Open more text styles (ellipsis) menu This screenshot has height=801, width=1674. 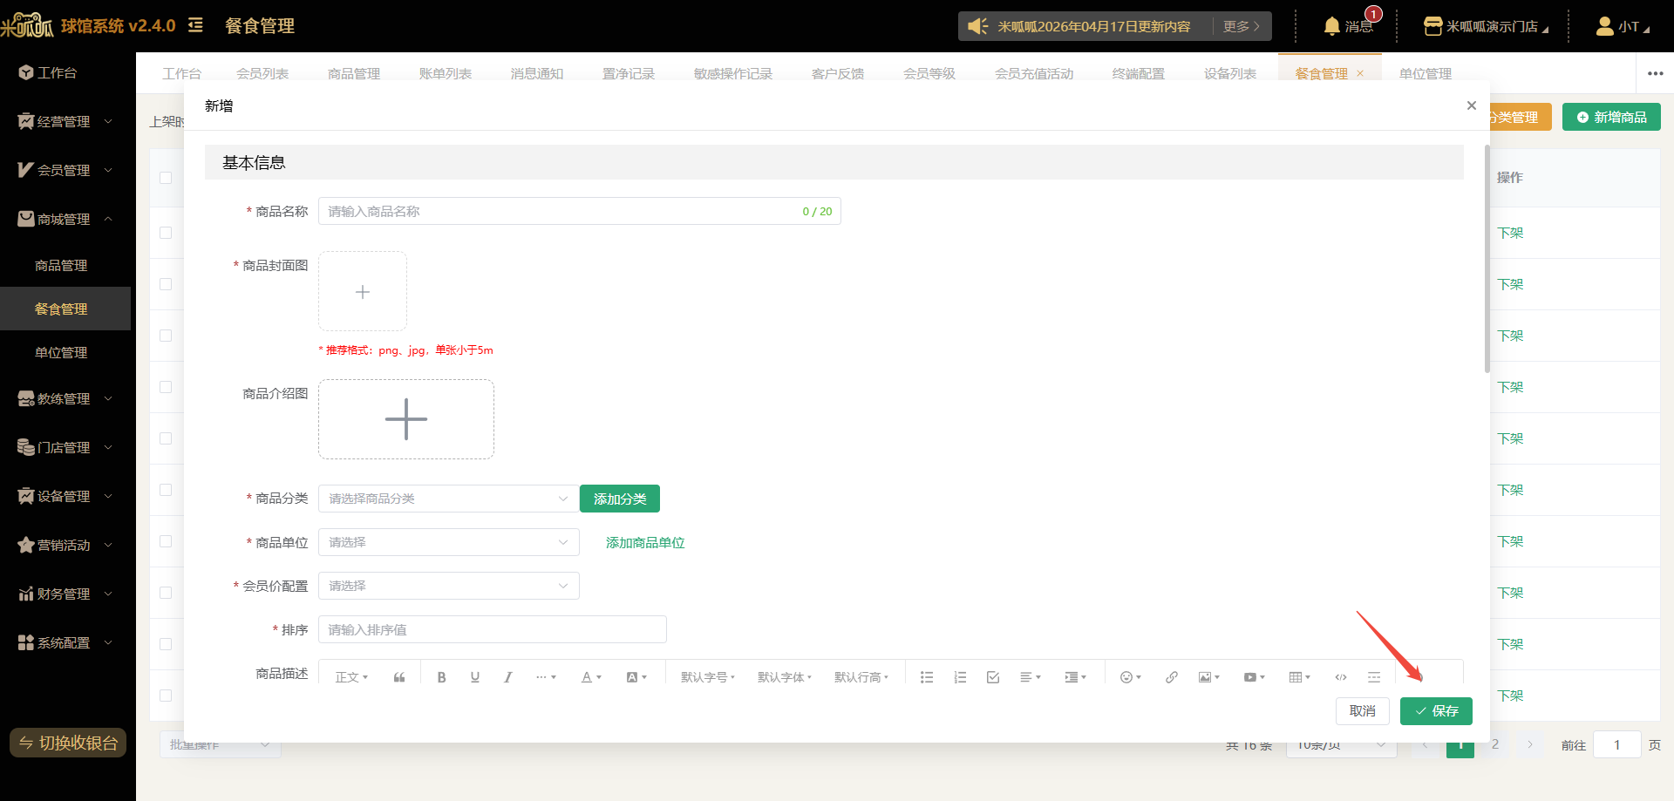pyautogui.click(x=546, y=677)
